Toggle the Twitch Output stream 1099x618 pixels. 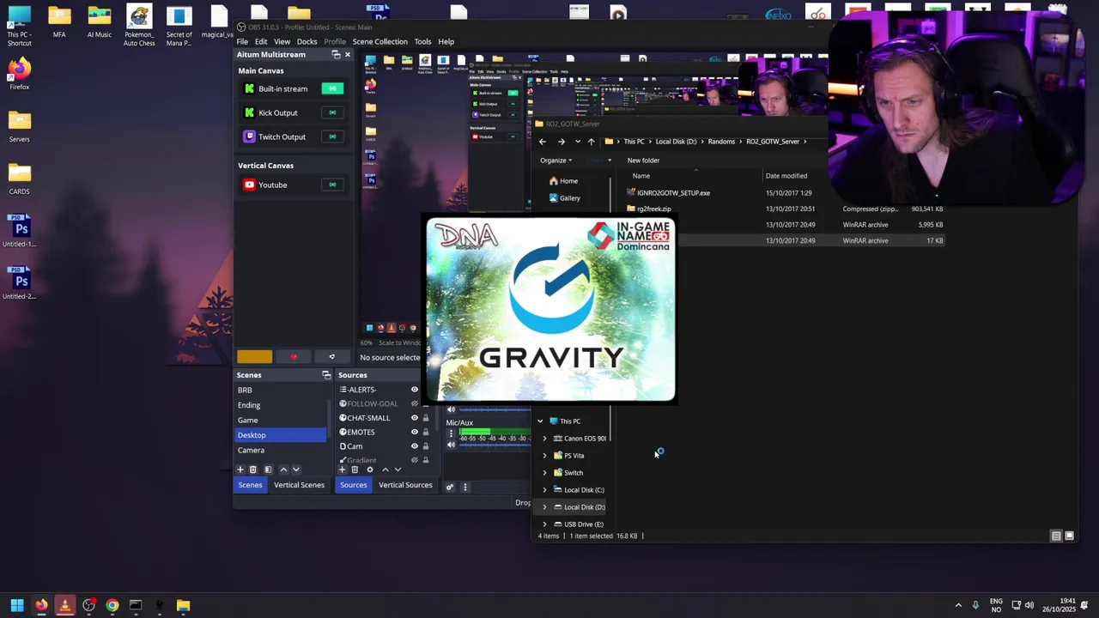[332, 136]
